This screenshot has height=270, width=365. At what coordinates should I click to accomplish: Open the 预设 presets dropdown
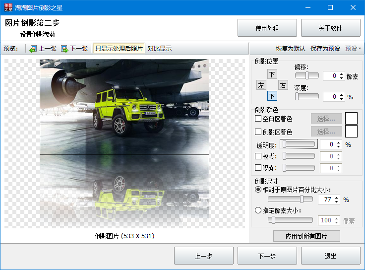[x=353, y=49]
